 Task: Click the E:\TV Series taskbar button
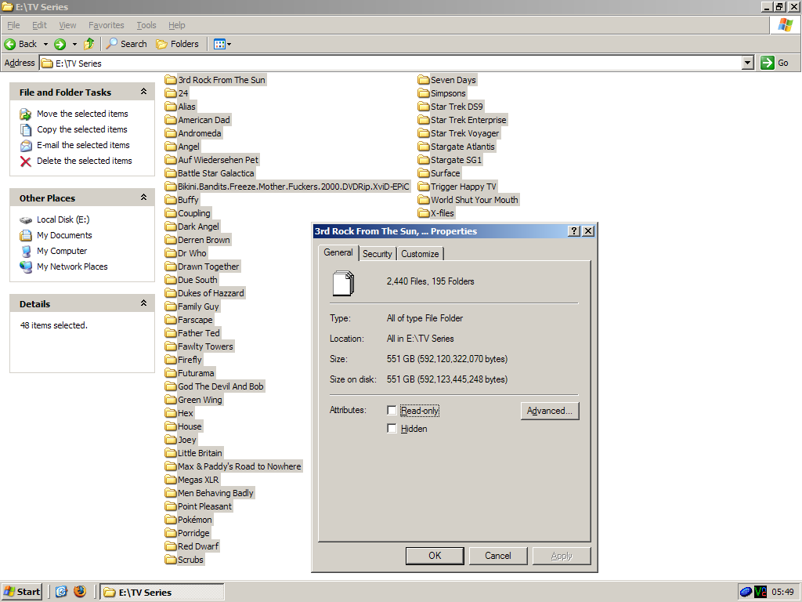pyautogui.click(x=161, y=592)
